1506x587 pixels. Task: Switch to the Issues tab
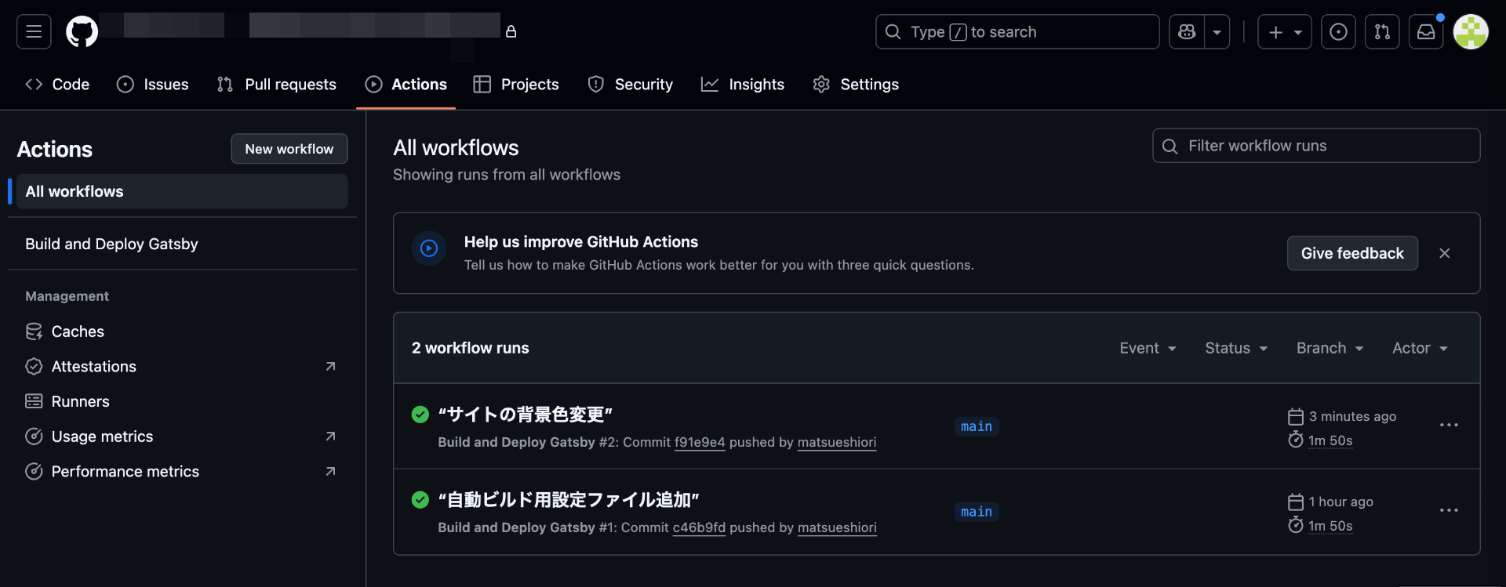[x=153, y=84]
